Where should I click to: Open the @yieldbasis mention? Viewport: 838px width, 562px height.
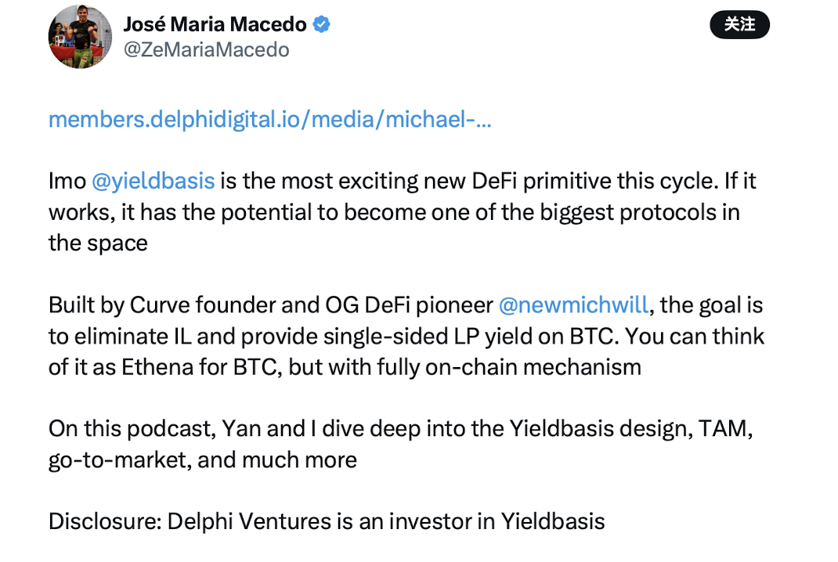click(x=153, y=181)
